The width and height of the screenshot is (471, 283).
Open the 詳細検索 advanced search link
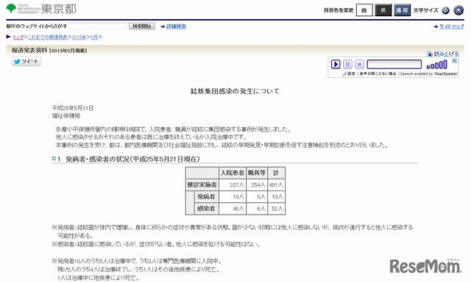click(176, 26)
